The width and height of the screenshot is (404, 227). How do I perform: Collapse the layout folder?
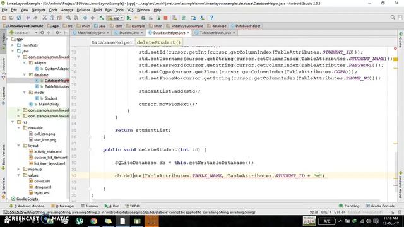[x=18, y=146]
